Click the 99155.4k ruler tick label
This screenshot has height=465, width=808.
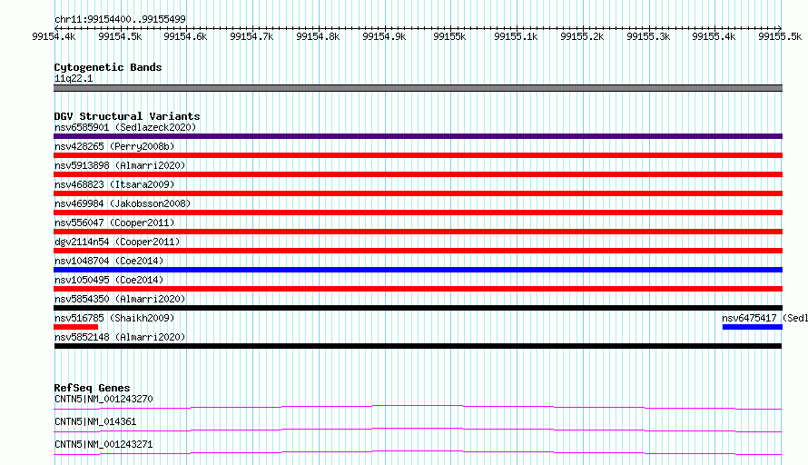[x=714, y=36]
